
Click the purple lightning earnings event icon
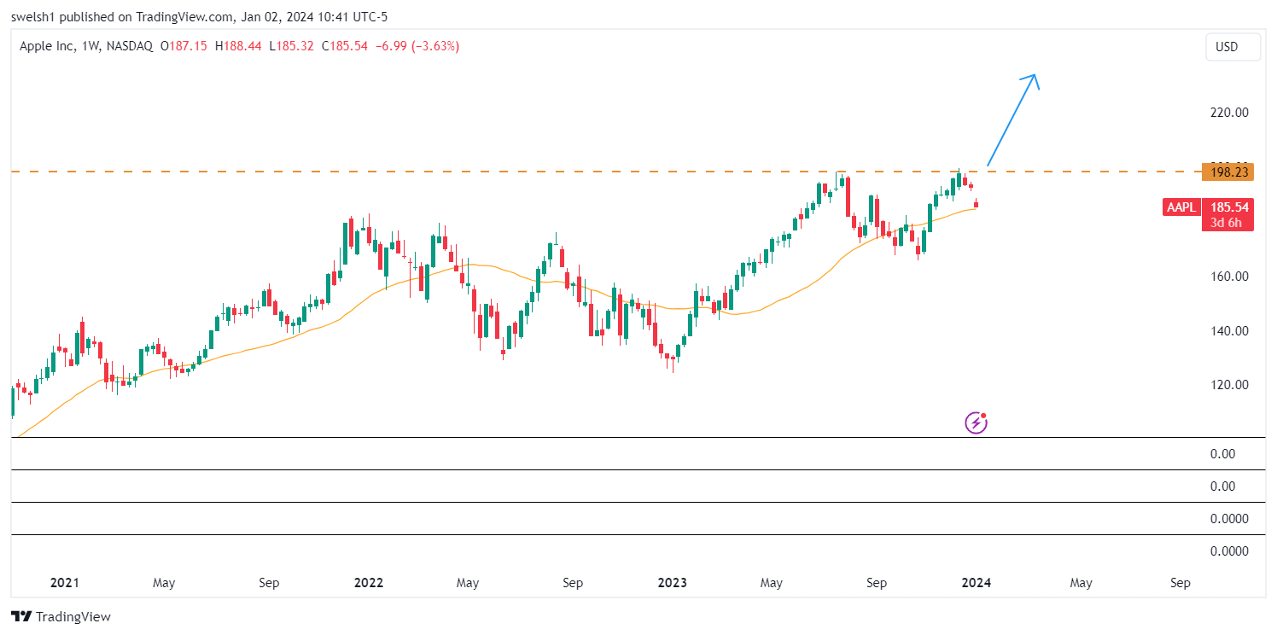[x=976, y=422]
